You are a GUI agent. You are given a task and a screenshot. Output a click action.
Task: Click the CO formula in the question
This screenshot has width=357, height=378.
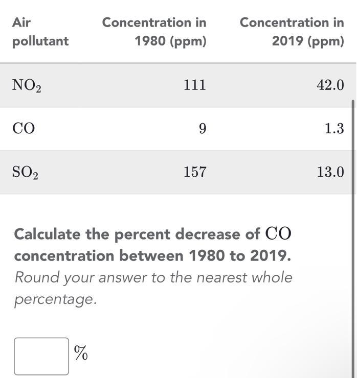278,233
